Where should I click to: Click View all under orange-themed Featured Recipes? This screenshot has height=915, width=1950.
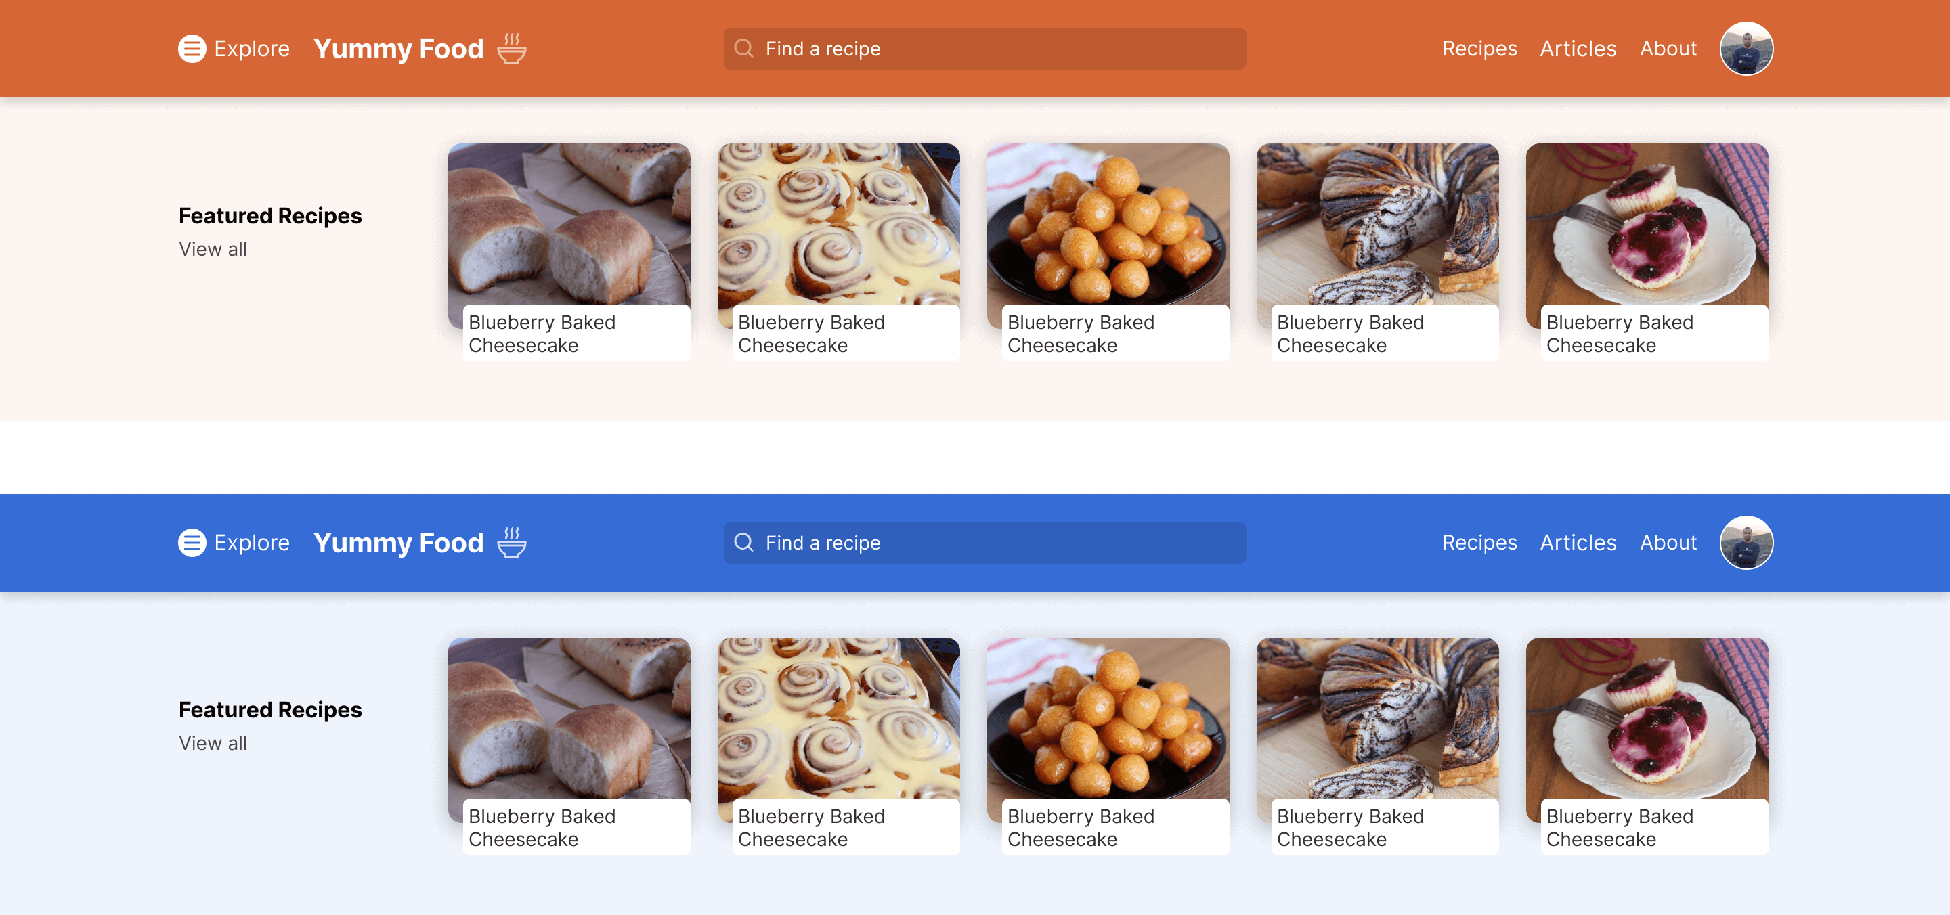click(213, 249)
